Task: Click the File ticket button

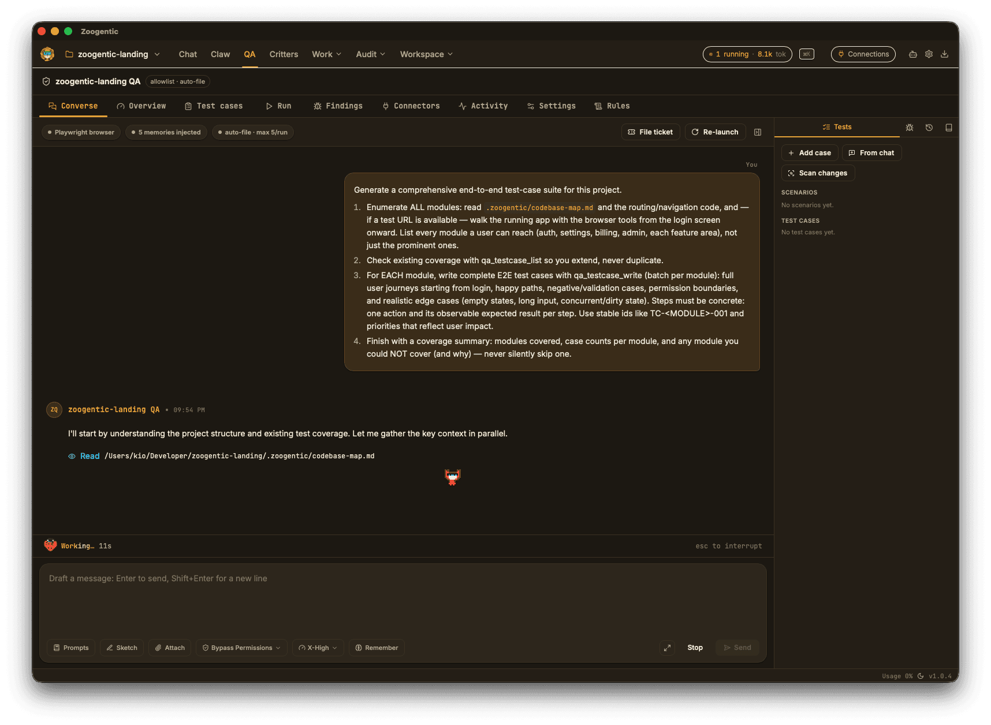Action: pos(651,132)
